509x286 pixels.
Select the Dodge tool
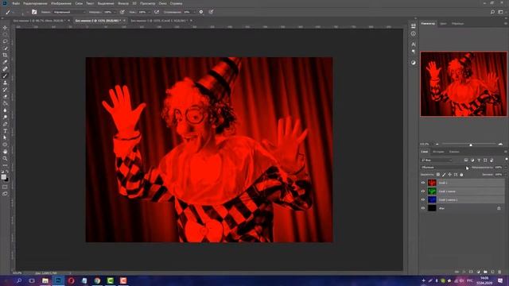point(5,117)
